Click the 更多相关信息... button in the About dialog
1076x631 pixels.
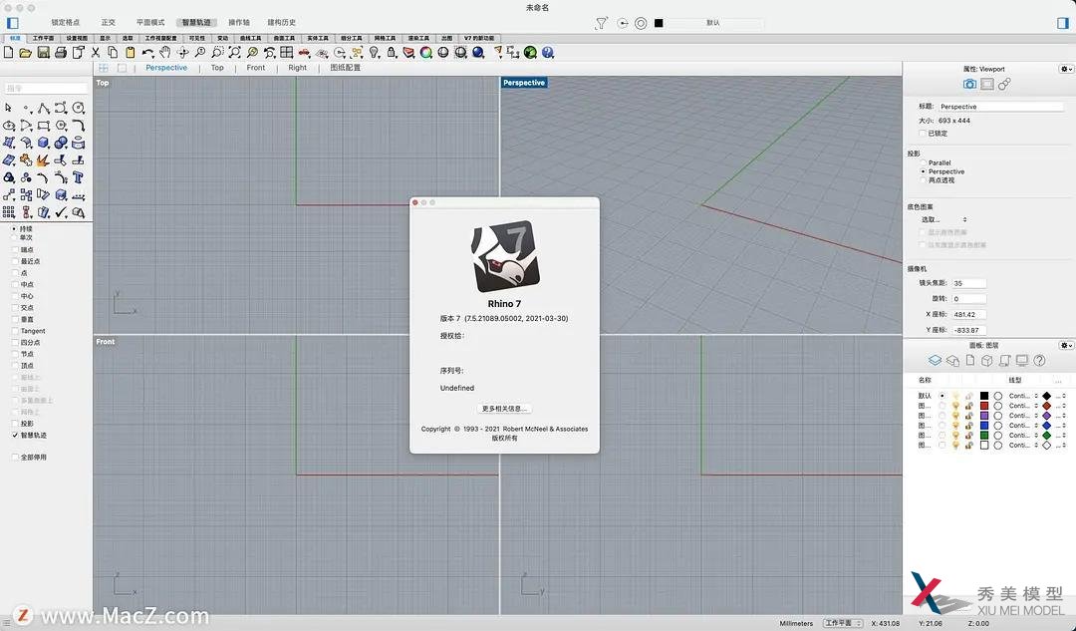504,409
